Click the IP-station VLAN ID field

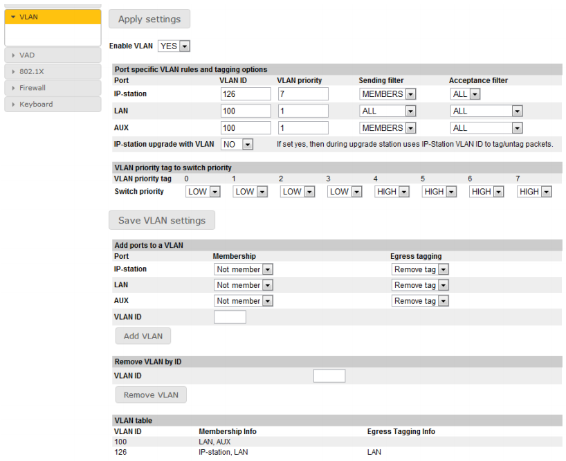[246, 93]
